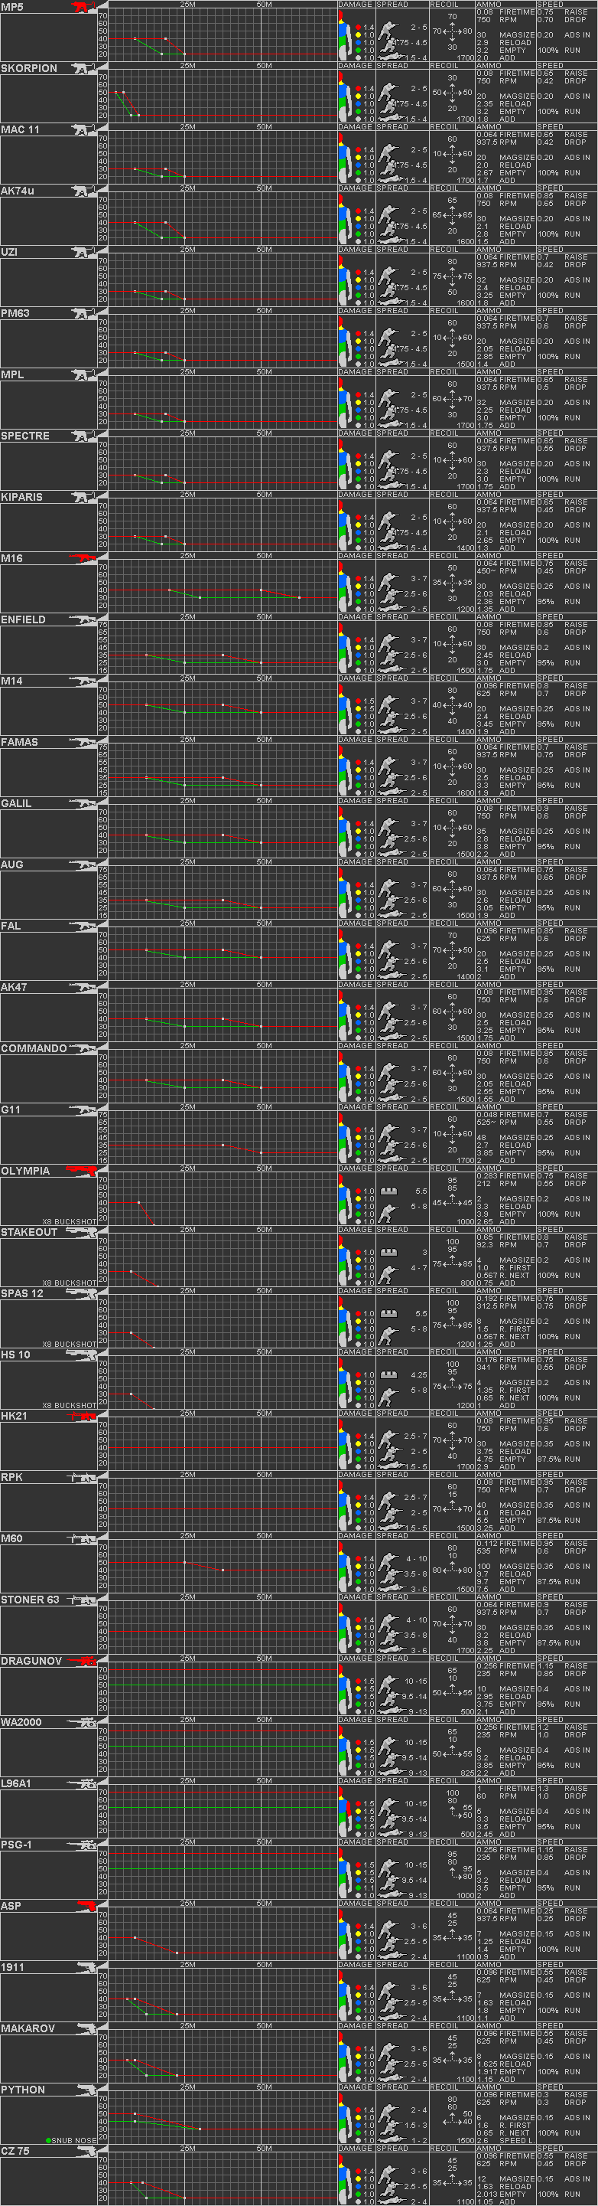This screenshot has height=2206, width=598.
Task: Click the M60 weapon name
Action: [x=12, y=1538]
